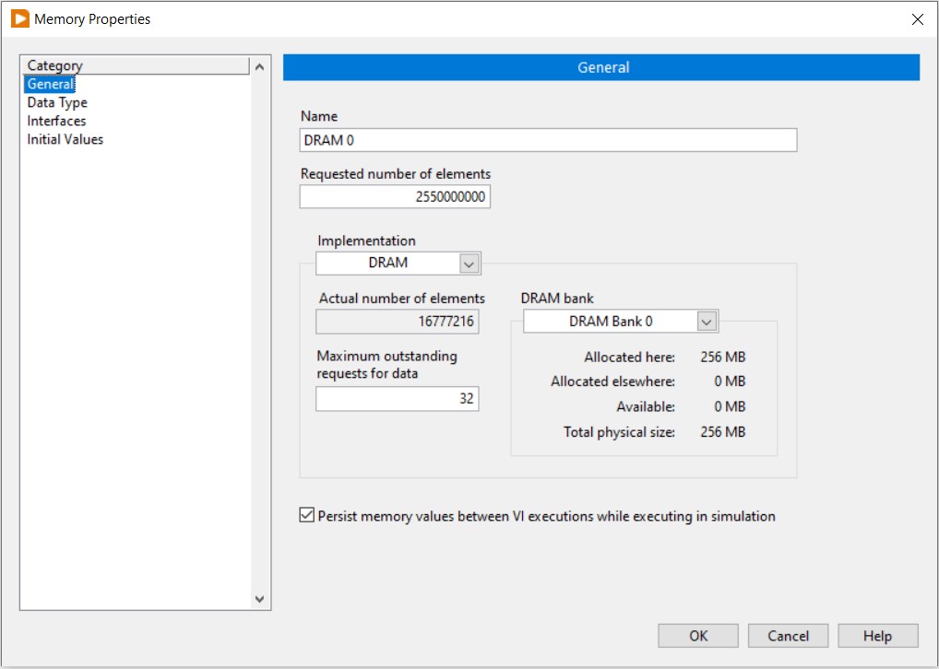Close the Memory Properties dialog

[917, 19]
